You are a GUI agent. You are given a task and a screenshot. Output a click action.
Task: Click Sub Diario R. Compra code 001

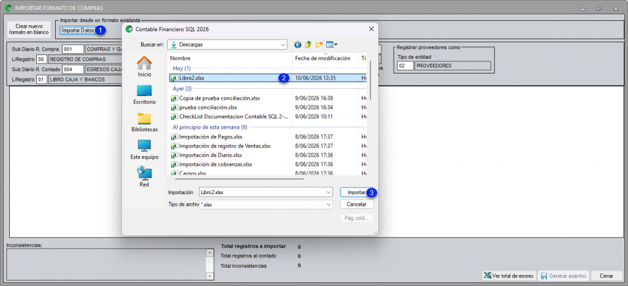(x=73, y=49)
